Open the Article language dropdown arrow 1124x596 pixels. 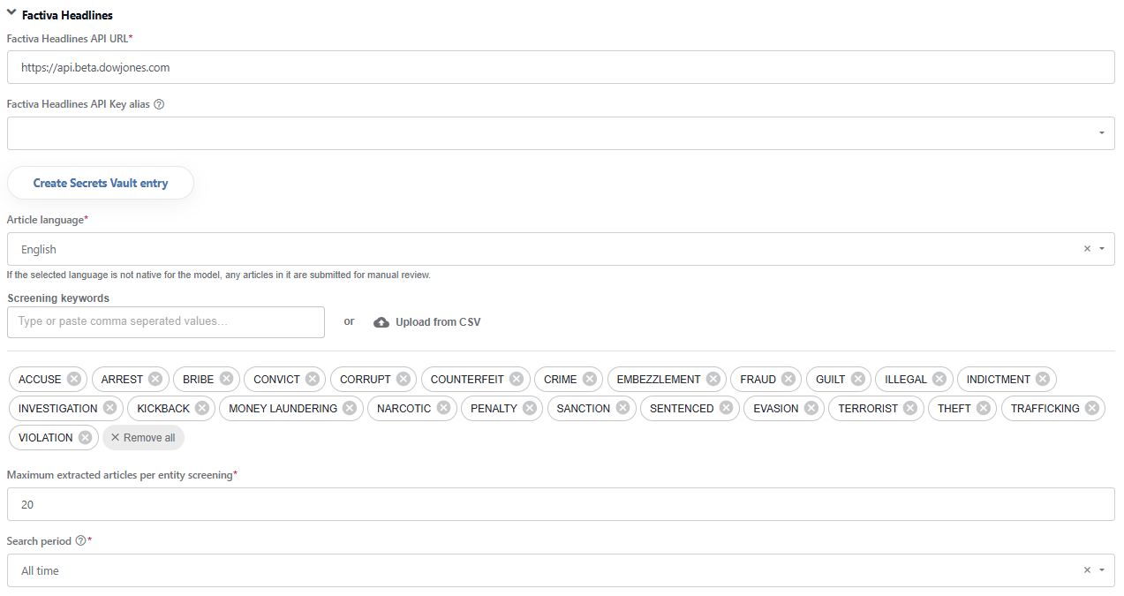[x=1102, y=249]
